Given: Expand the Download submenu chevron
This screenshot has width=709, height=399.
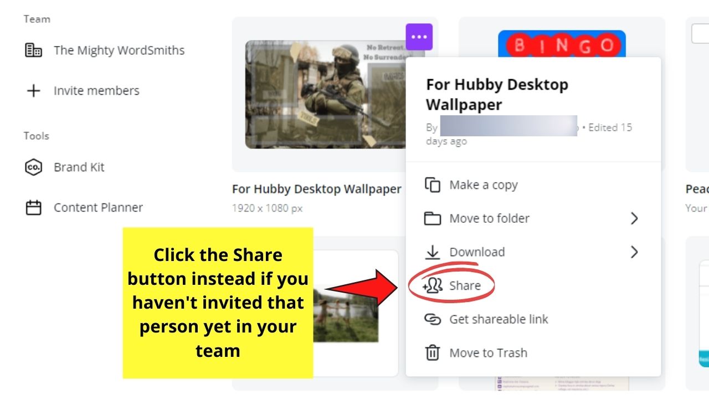Looking at the screenshot, I should pyautogui.click(x=635, y=252).
